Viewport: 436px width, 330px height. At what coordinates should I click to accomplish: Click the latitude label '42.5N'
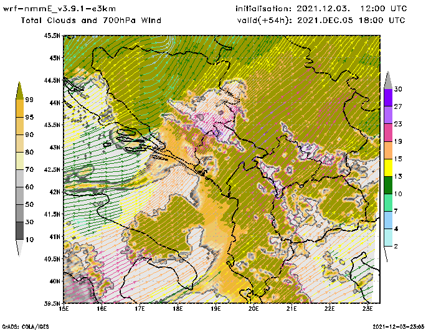[x=52, y=169]
